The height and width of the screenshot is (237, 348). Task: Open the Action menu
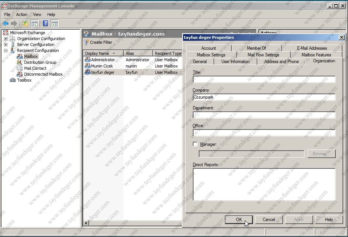click(22, 14)
